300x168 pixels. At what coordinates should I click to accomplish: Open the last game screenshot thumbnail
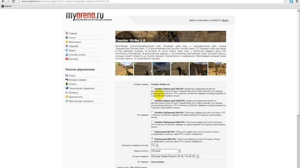[x=217, y=69]
